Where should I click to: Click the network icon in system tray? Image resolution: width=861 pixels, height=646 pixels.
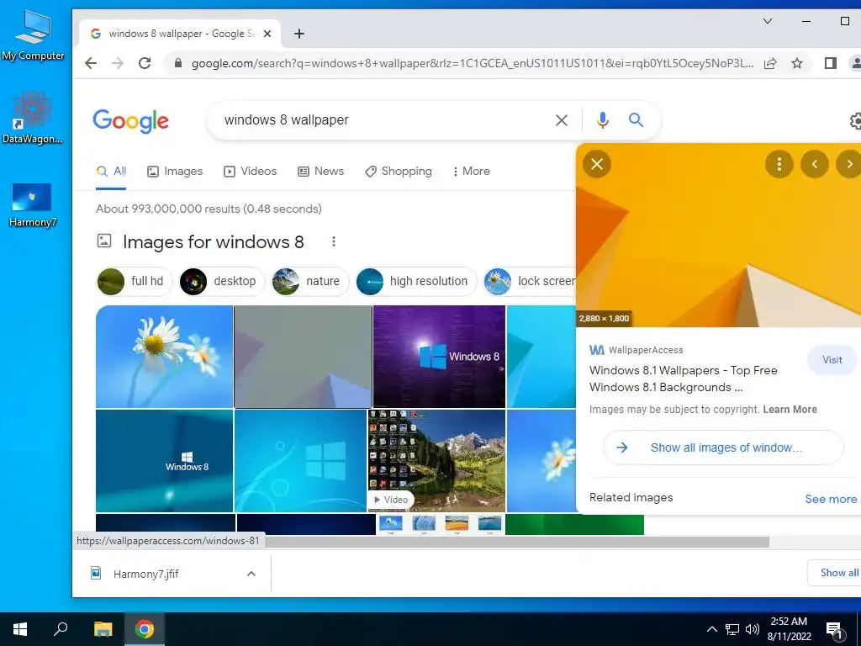click(x=732, y=629)
